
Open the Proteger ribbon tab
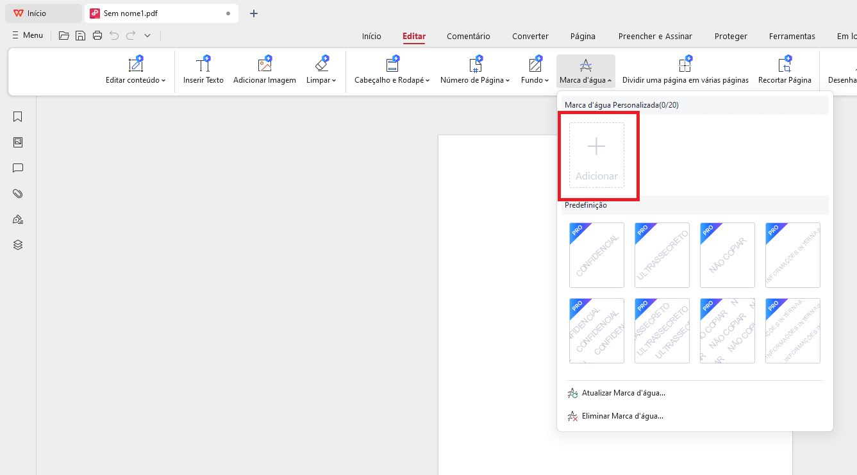731,37
